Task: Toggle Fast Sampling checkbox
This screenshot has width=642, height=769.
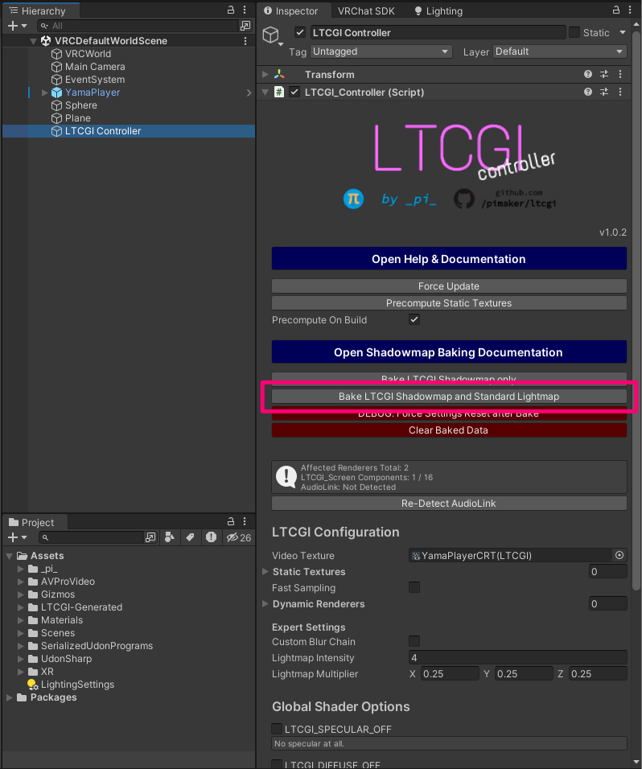Action: 414,587
